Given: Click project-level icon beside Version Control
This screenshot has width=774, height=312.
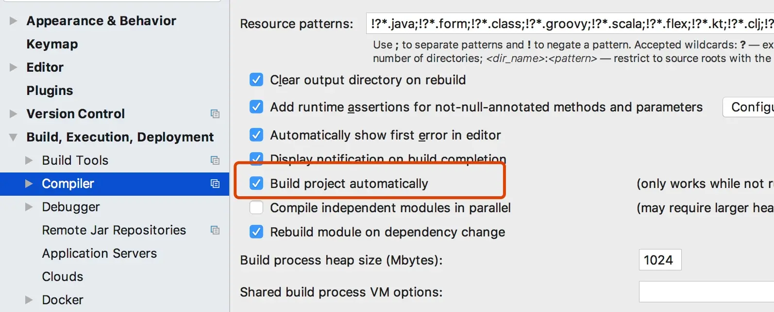Looking at the screenshot, I should click(x=215, y=114).
